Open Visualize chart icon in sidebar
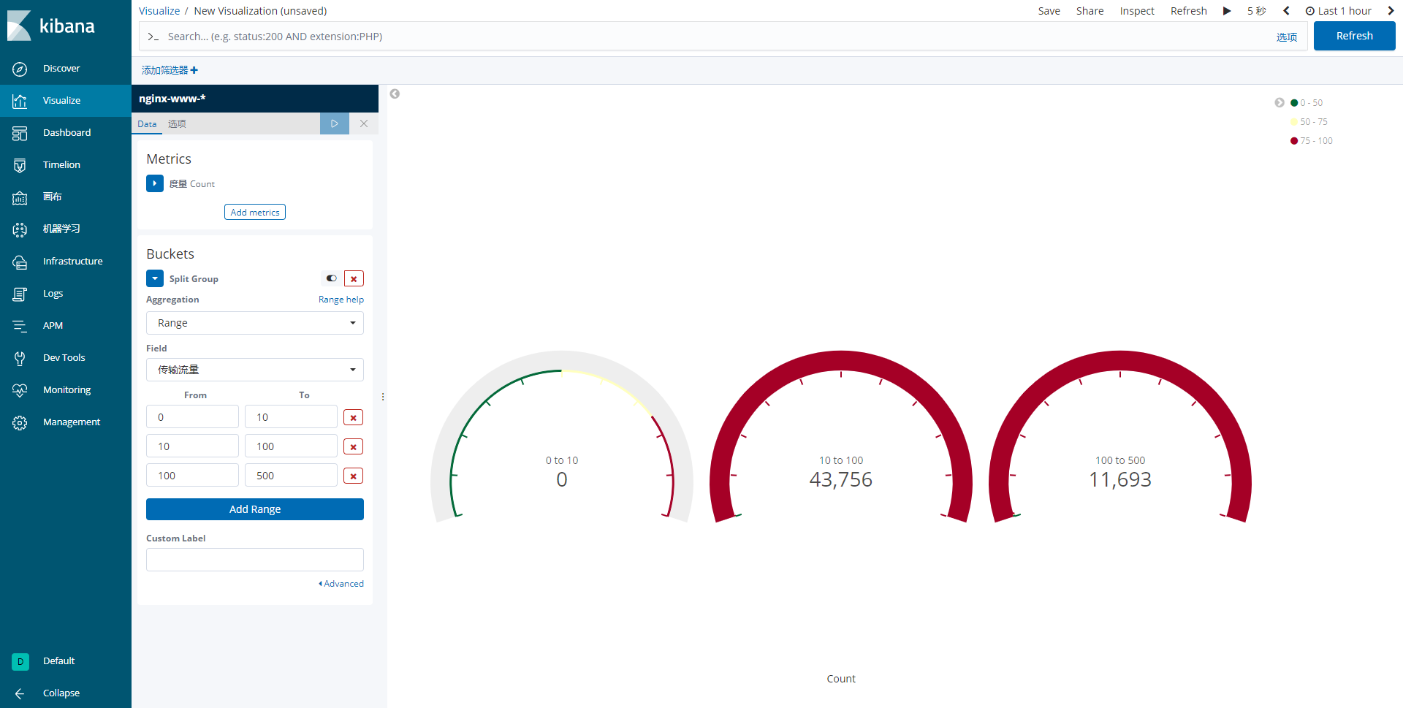Screen dimensions: 1403x708 (20, 101)
